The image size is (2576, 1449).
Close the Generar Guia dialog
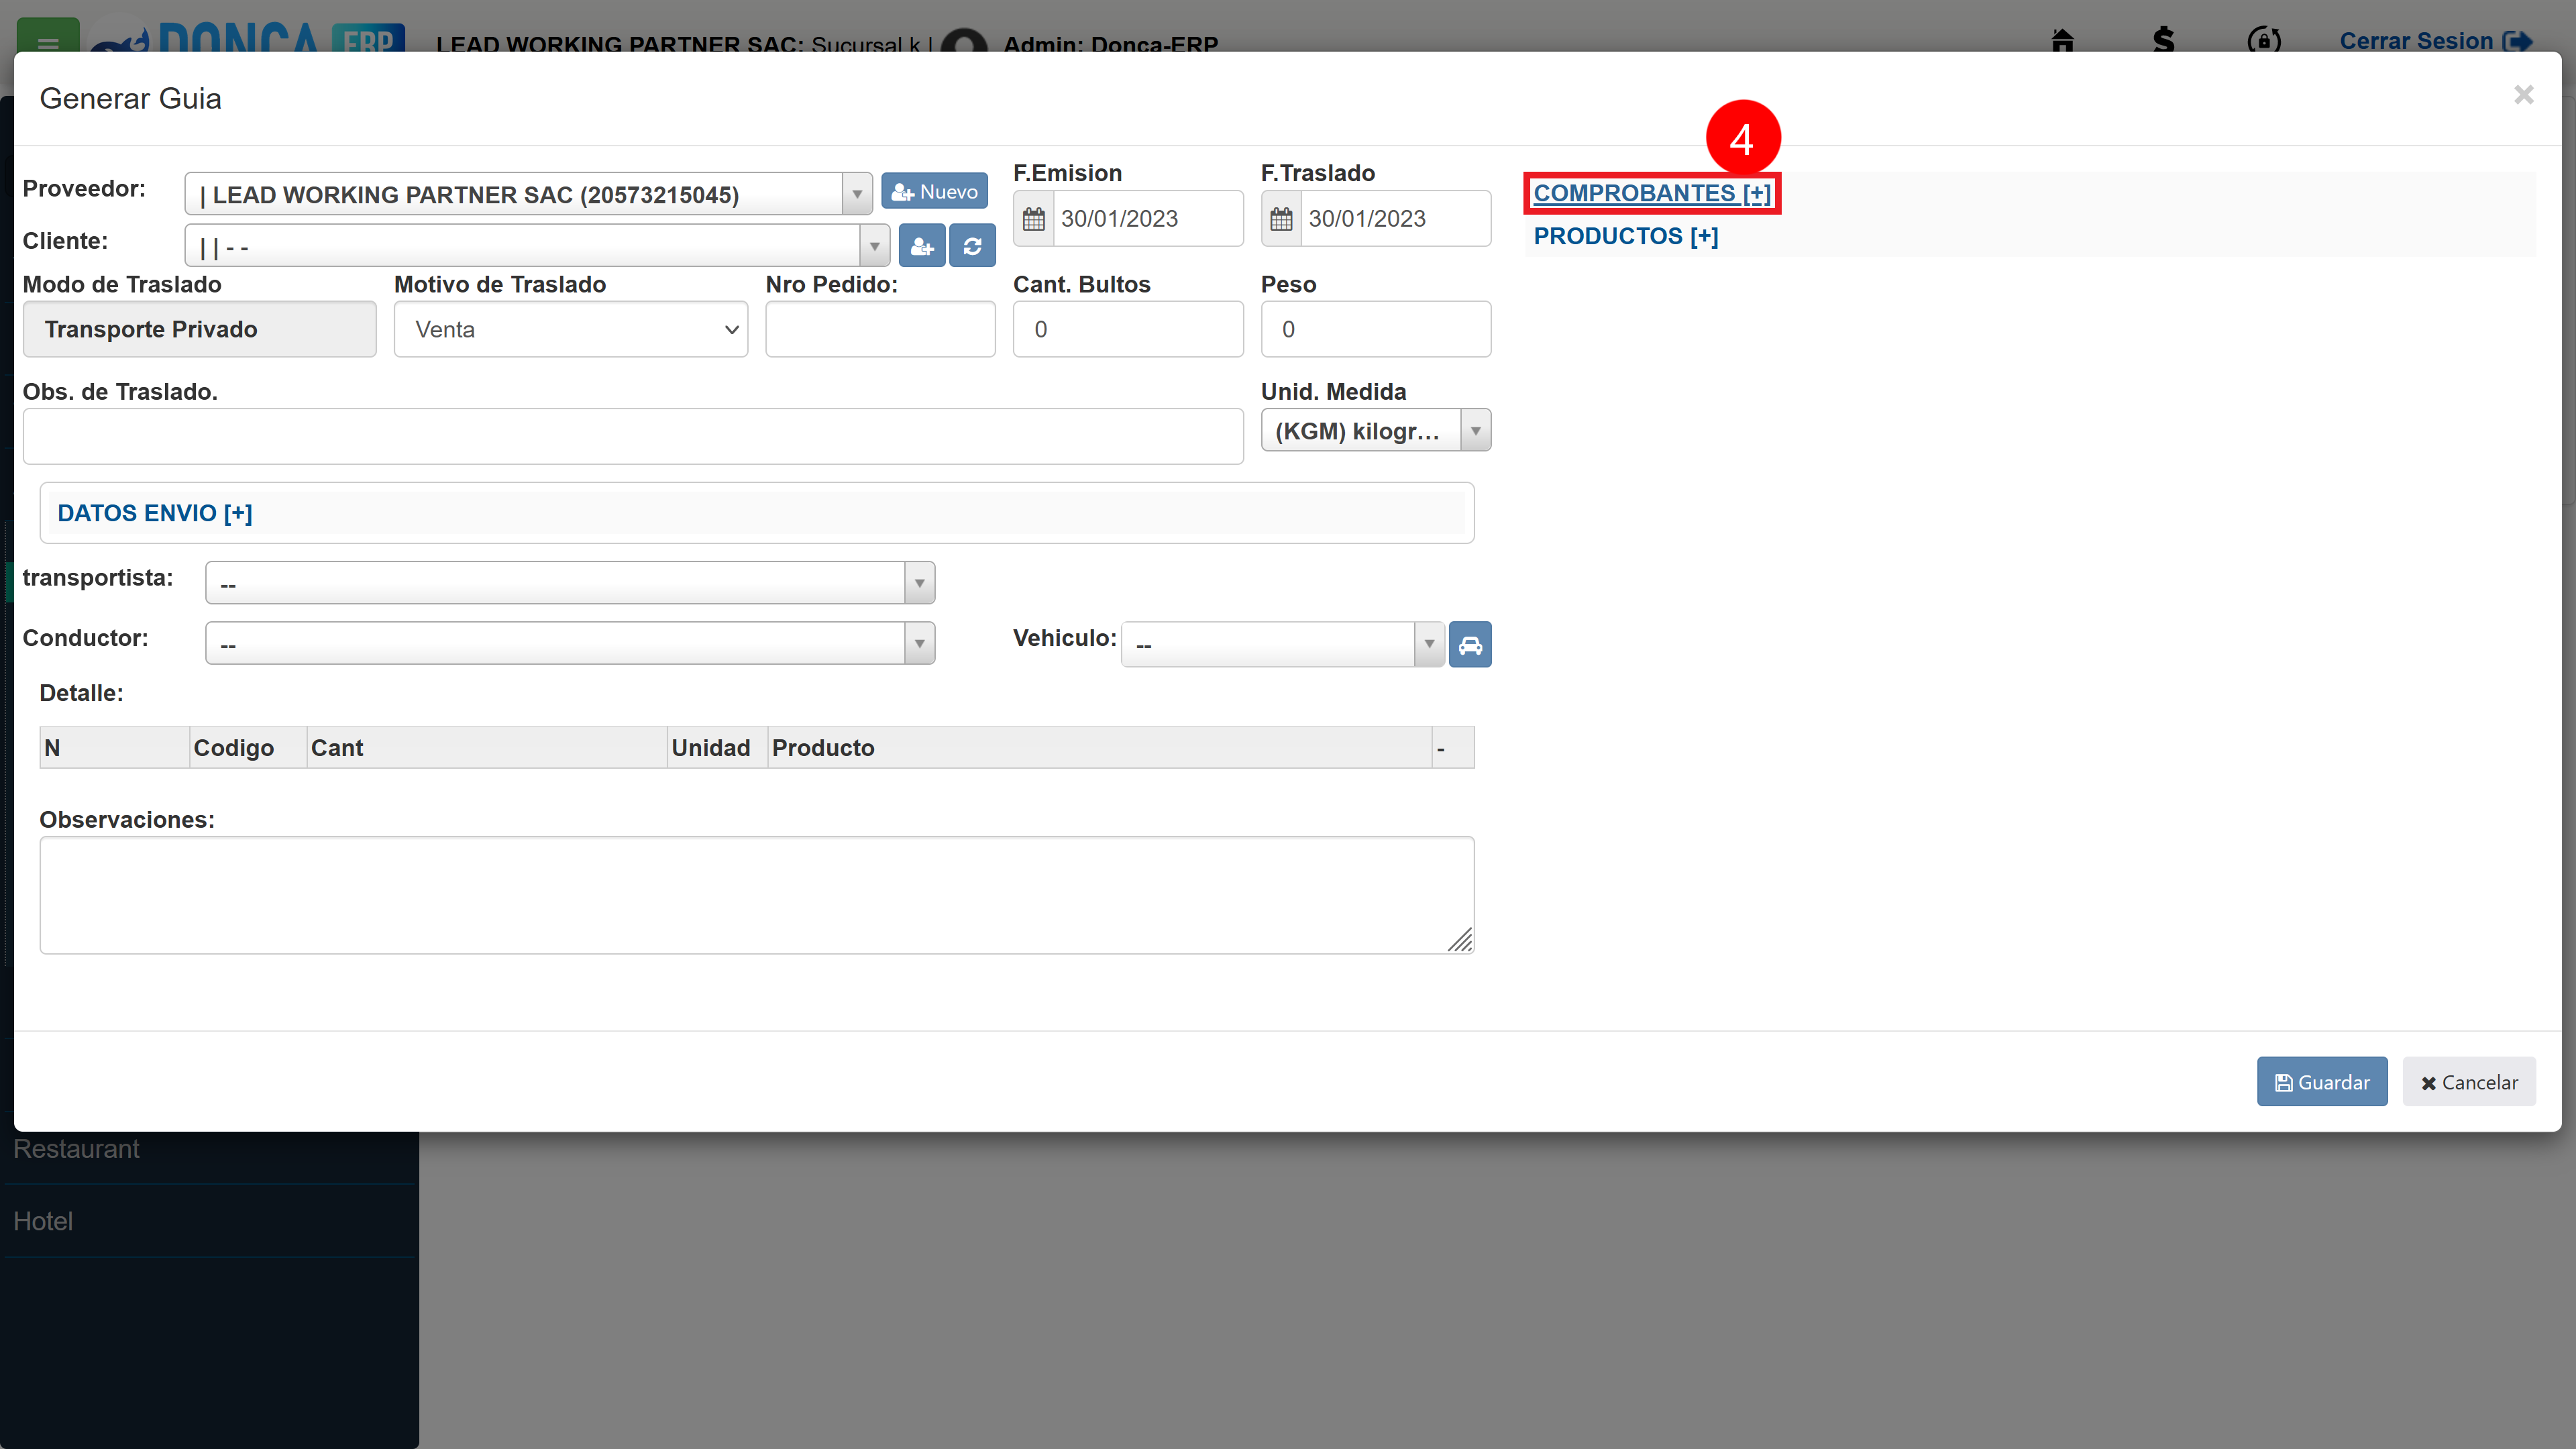pos(2523,95)
